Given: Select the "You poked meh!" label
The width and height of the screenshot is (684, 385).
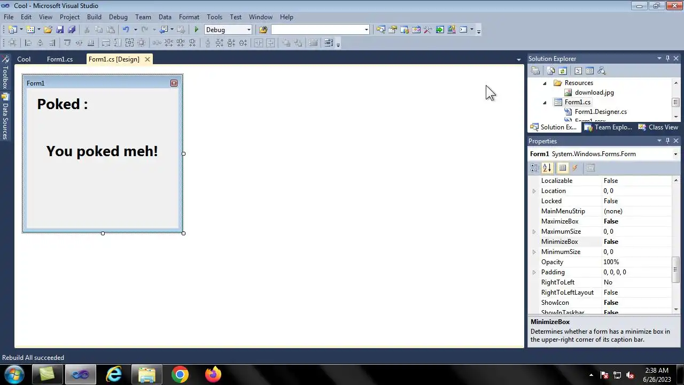Looking at the screenshot, I should pos(102,151).
